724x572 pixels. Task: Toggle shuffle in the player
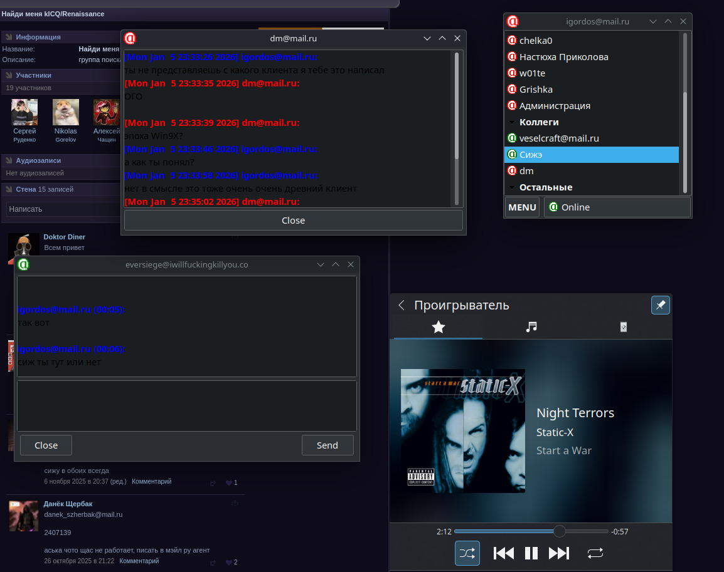coord(467,553)
